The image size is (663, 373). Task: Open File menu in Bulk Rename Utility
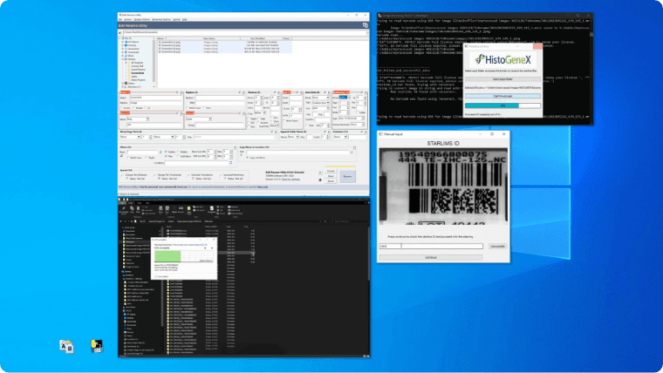point(120,19)
